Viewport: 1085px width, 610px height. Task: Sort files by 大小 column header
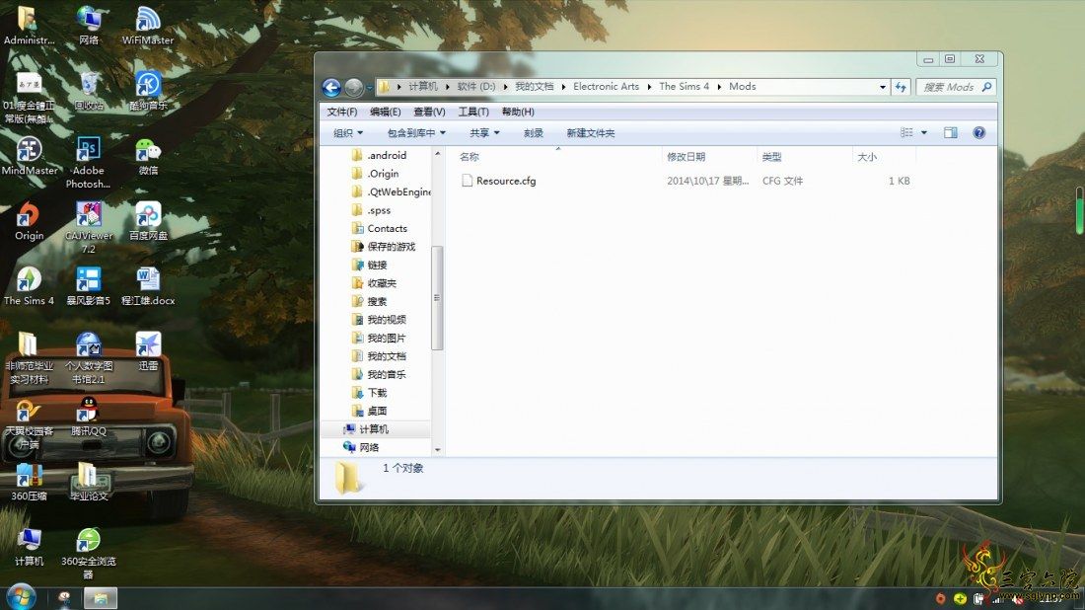tap(883, 157)
